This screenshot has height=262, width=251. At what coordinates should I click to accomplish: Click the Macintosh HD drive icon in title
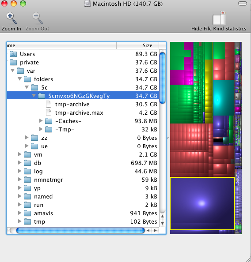87,4
